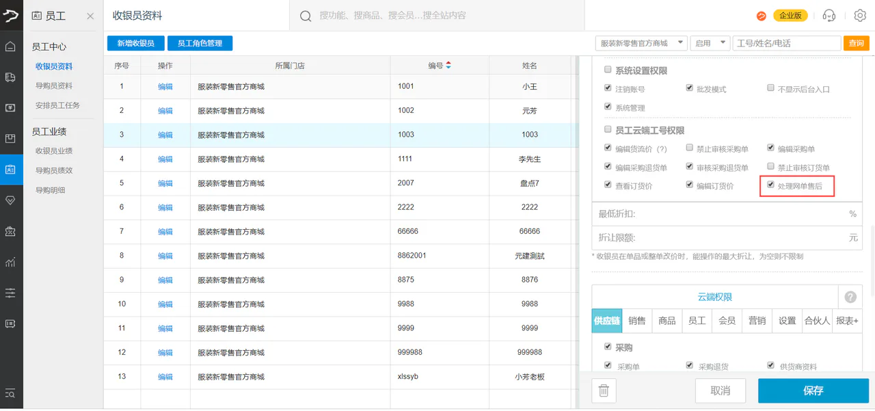The height and width of the screenshot is (411, 875).
Task: Open the 服装新零售官方商城 store dropdown
Action: click(641, 43)
